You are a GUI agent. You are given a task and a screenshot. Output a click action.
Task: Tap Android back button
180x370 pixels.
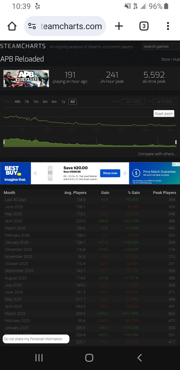coord(140,358)
